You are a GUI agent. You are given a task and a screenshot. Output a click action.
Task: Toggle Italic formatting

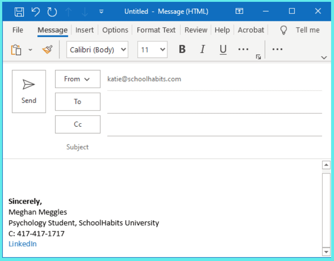click(203, 49)
